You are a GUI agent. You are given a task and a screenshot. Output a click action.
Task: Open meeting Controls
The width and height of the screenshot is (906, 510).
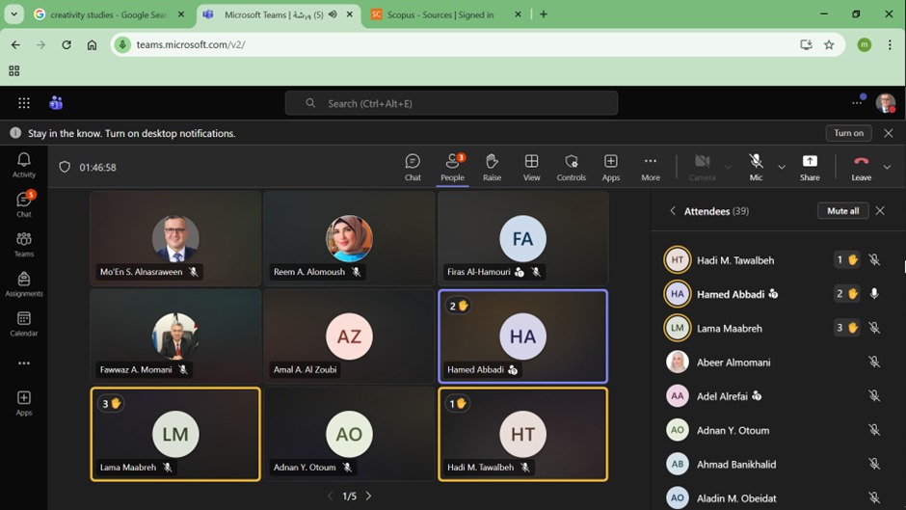(571, 167)
